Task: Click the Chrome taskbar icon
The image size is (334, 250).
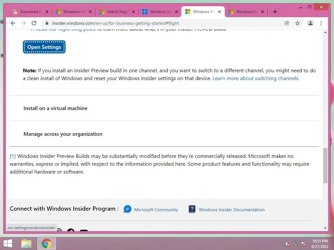Action: coord(47,243)
